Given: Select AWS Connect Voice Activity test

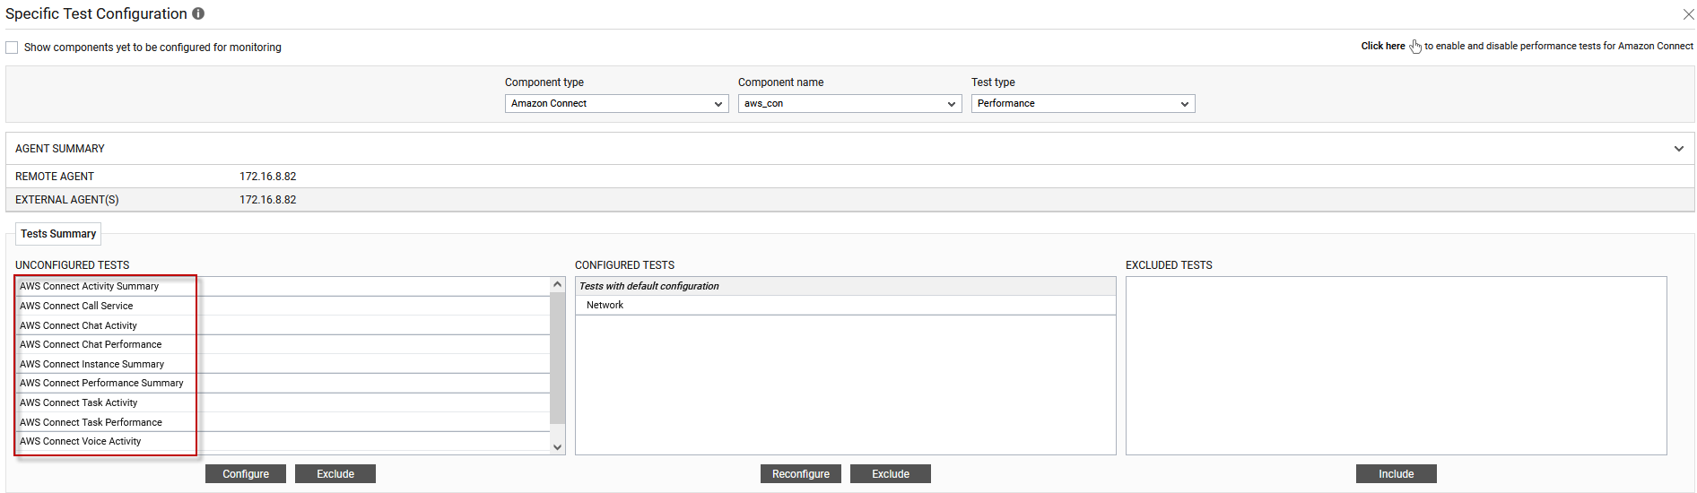Looking at the screenshot, I should click(x=283, y=441).
